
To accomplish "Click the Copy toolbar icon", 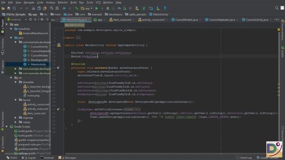I will coord(39,8).
